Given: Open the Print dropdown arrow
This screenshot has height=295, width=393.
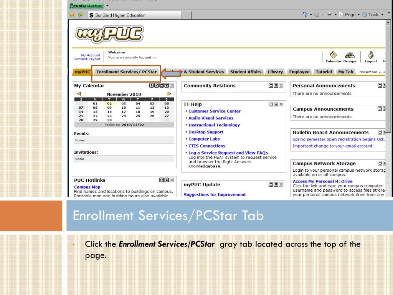Looking at the screenshot, I should tap(335, 15).
